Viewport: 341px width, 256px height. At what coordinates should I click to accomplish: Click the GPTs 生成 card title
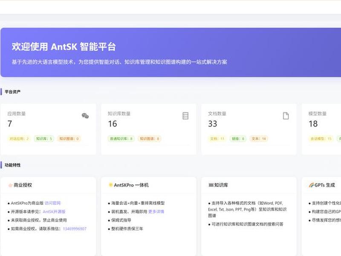click(325, 185)
